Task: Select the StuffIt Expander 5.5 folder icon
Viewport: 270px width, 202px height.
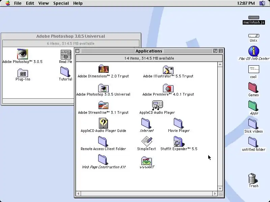Action: (x=179, y=141)
